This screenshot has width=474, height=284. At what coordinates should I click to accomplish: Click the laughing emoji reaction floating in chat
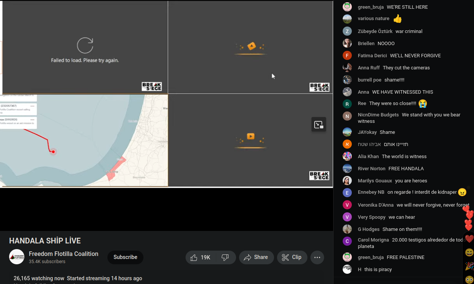coord(469,253)
